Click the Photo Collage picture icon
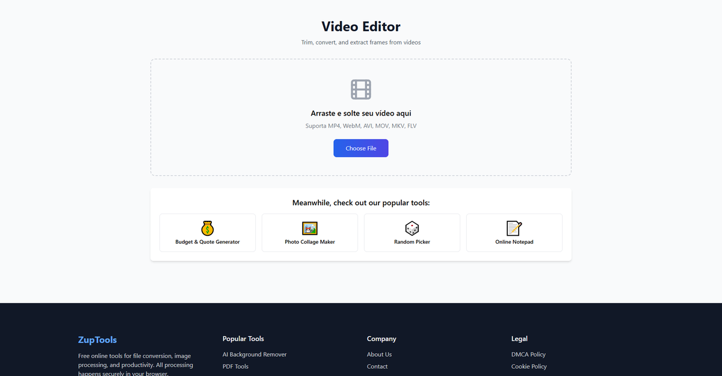This screenshot has height=376, width=722. click(310, 229)
